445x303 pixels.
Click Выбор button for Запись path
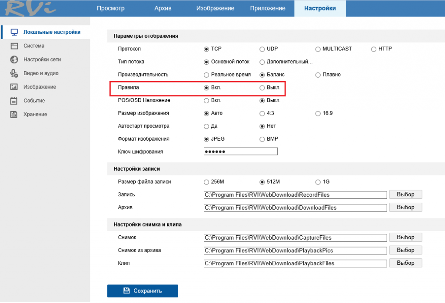click(x=405, y=194)
